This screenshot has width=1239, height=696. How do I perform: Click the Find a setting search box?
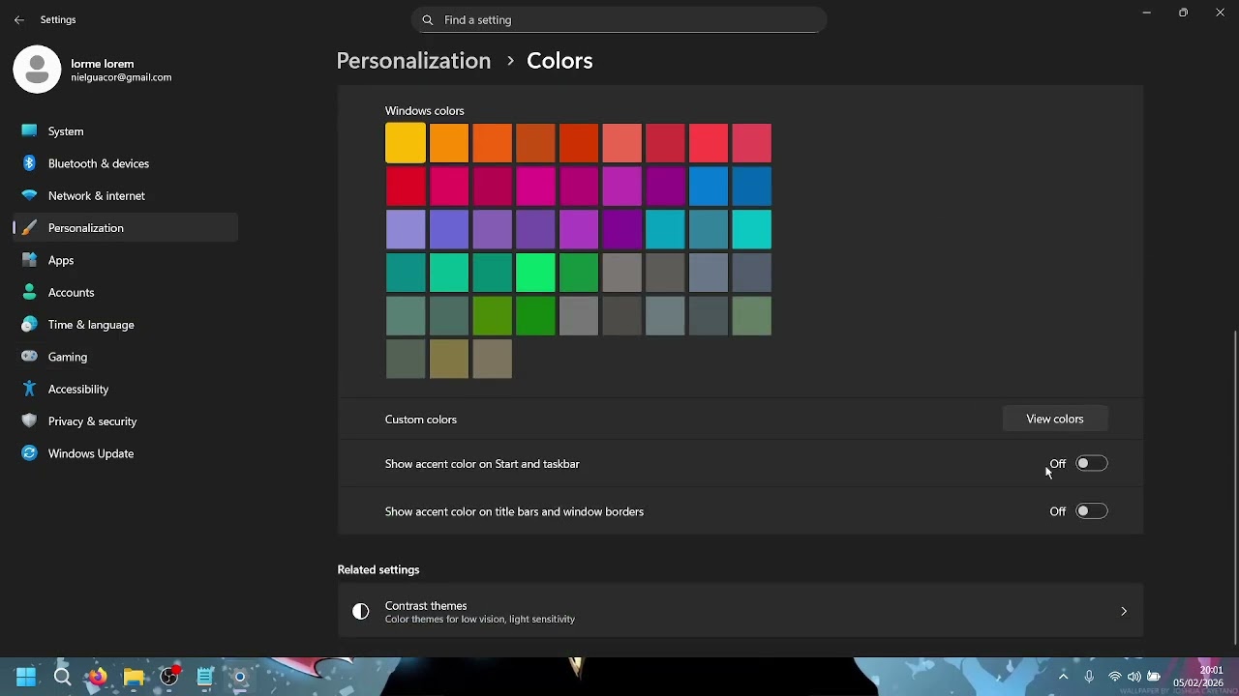619,19
